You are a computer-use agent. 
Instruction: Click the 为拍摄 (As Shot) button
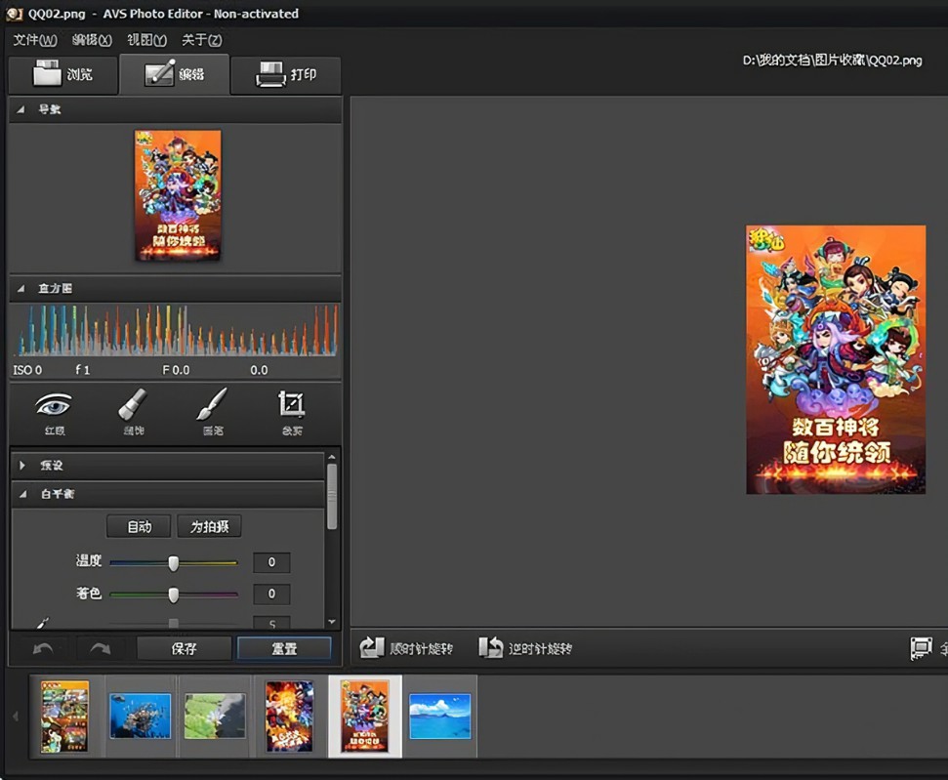209,526
